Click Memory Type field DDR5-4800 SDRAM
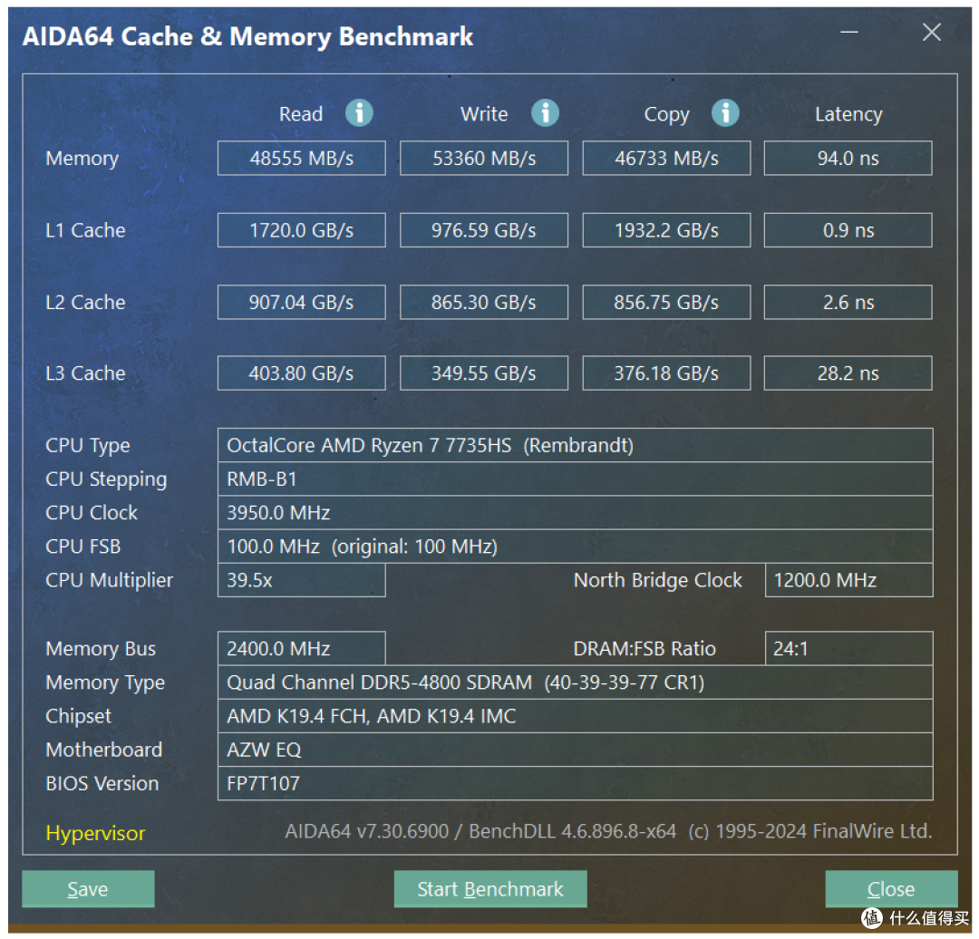Image resolution: width=979 pixels, height=939 pixels. [x=575, y=682]
